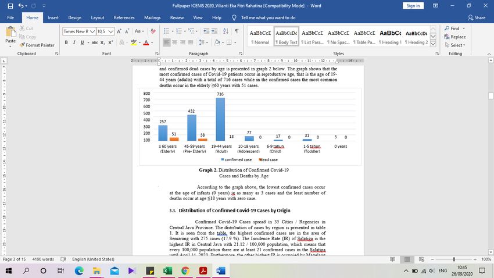Open the Find search tool
Screen dimensions: 494x278
tap(452, 28)
